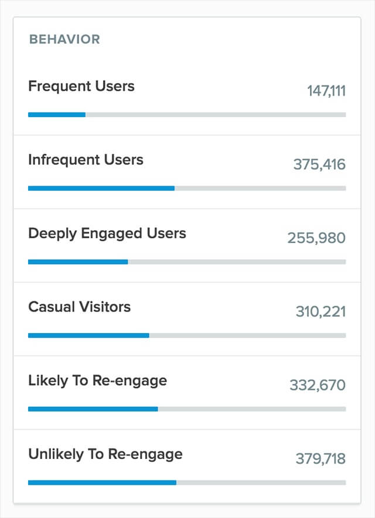Click the Frequent Users progress bar
Image resolution: width=375 pixels, height=518 pixels.
pyautogui.click(x=186, y=115)
